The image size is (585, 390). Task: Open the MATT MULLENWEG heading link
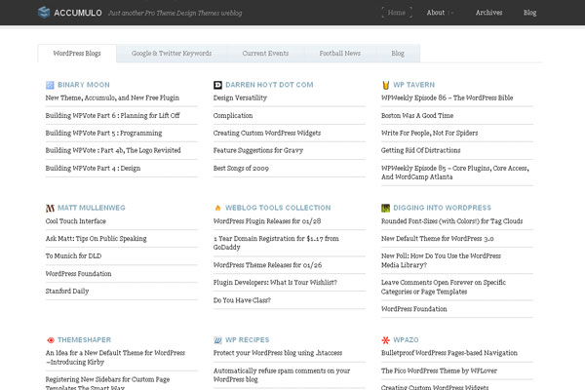coord(92,208)
